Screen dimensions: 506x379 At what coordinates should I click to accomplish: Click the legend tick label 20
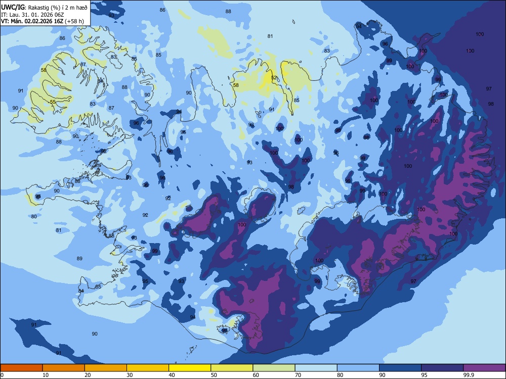(x=88, y=375)
